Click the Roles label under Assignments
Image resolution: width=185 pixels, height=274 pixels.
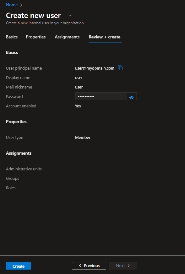pos(11,188)
